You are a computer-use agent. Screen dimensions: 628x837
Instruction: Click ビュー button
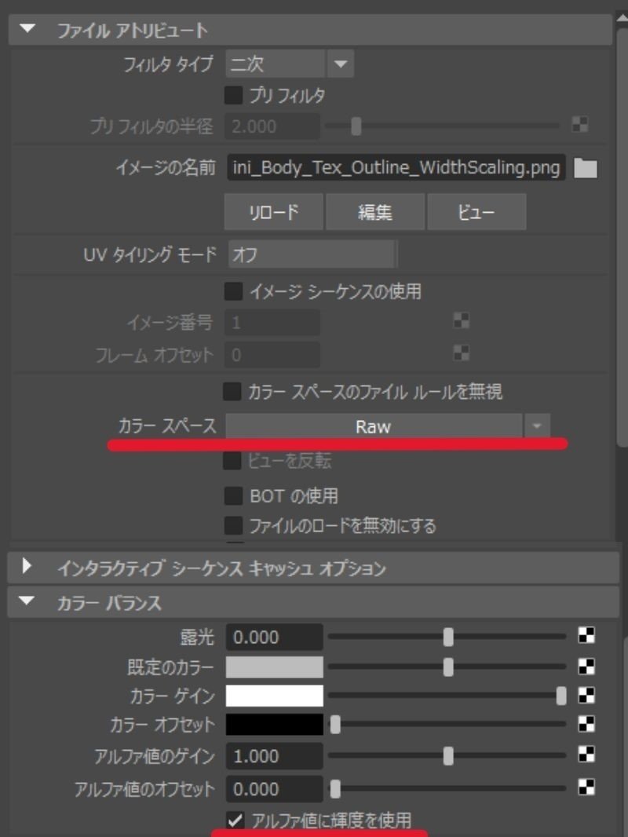[x=476, y=212]
